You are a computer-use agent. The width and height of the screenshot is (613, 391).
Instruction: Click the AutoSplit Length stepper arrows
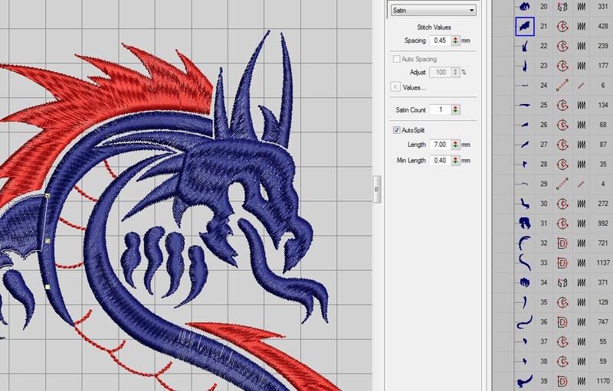click(x=456, y=145)
